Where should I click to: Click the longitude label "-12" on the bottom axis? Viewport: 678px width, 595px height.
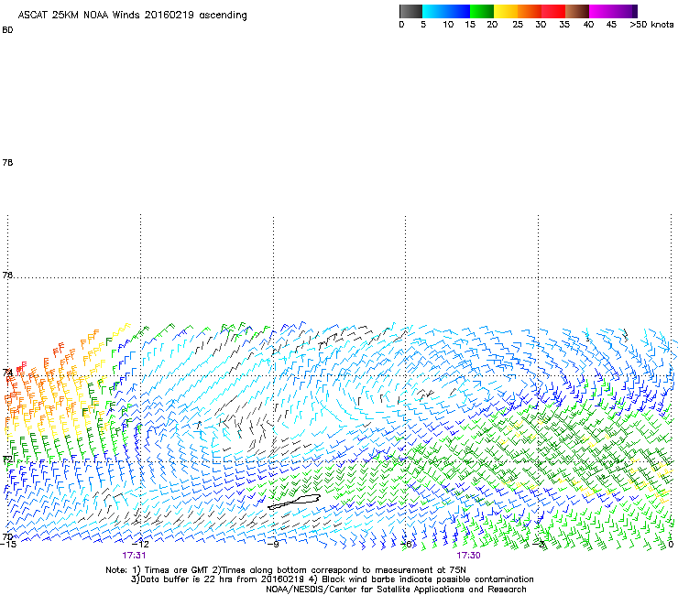coord(140,545)
